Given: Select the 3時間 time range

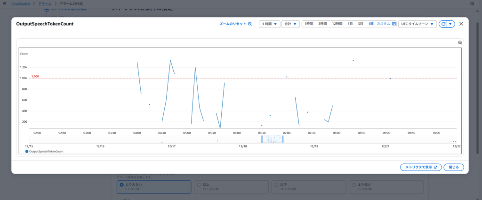Looking at the screenshot, I should (322, 24).
